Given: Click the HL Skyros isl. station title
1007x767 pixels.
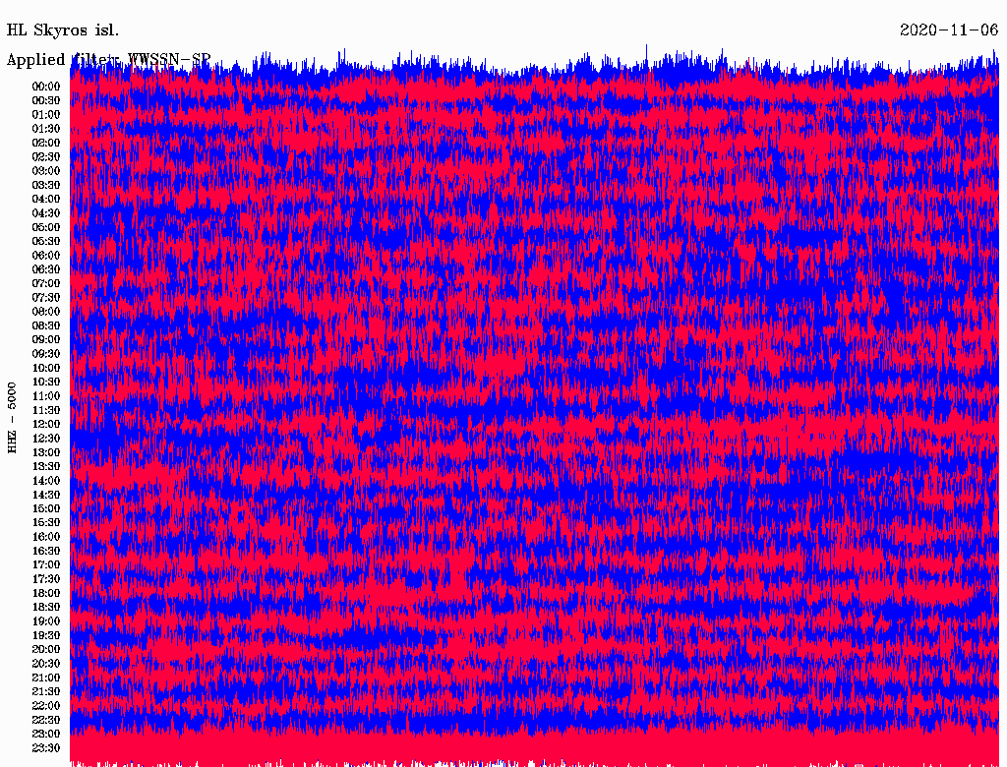Looking at the screenshot, I should 63,30.
